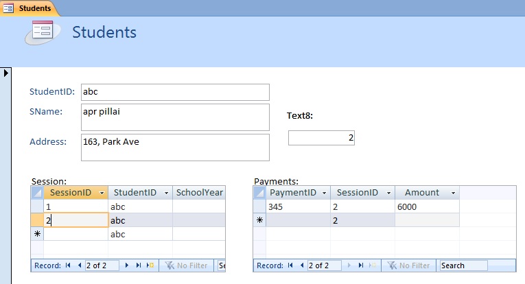Create new blank record in Session subform

(150, 265)
